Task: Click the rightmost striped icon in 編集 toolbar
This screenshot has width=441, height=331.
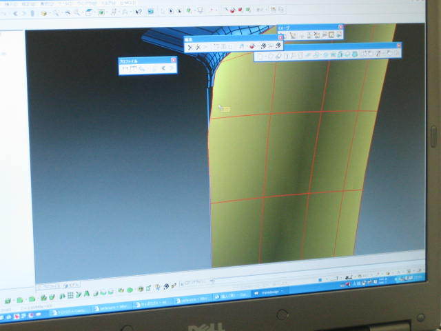Action: [x=278, y=46]
